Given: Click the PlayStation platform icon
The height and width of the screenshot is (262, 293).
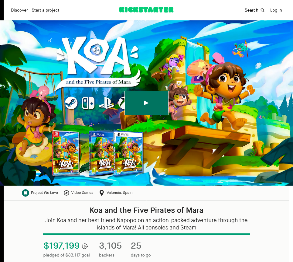Looking at the screenshot, I should coord(106,103).
